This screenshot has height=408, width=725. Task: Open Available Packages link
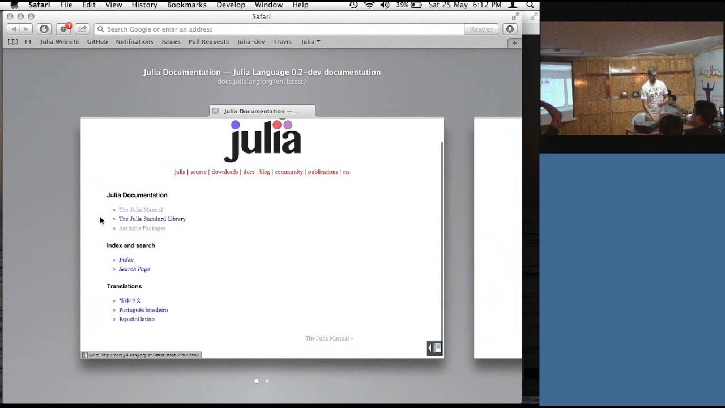click(x=142, y=228)
